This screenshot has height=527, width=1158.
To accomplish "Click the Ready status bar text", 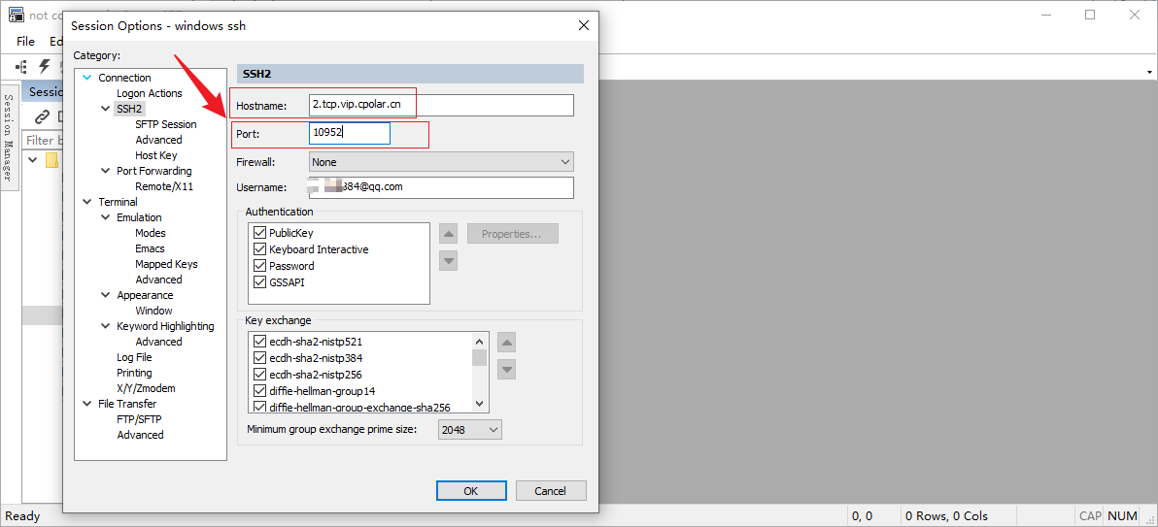I will coord(22,516).
